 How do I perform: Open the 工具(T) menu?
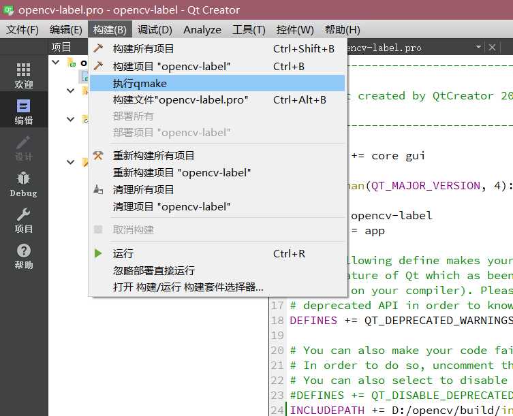[249, 30]
